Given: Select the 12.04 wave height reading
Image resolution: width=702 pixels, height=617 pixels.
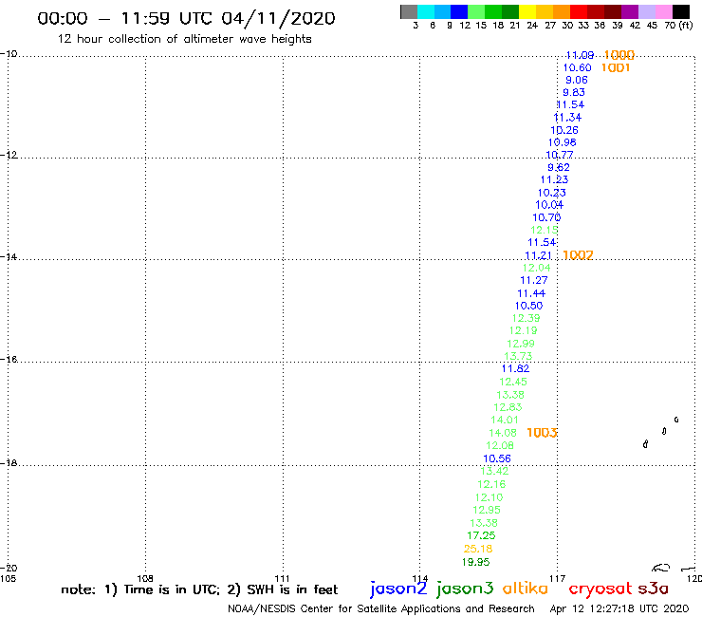Looking at the screenshot, I should [x=536, y=268].
